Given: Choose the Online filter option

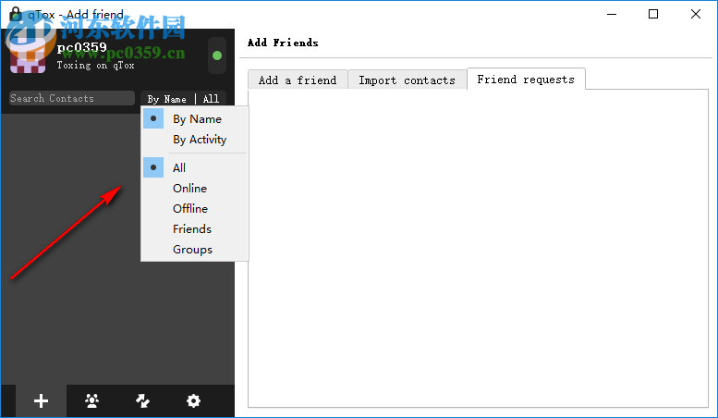Looking at the screenshot, I should click(x=196, y=189).
